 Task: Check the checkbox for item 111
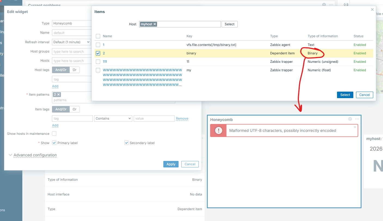pos(98,62)
